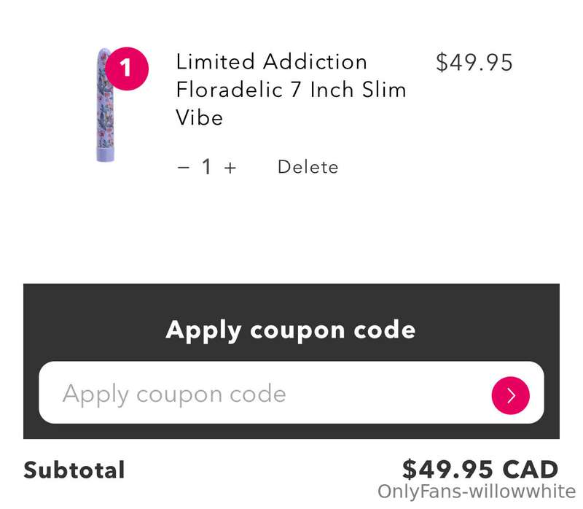The image size is (583, 509).
Task: Click the white chevron inside pink circle
Action: (512, 395)
